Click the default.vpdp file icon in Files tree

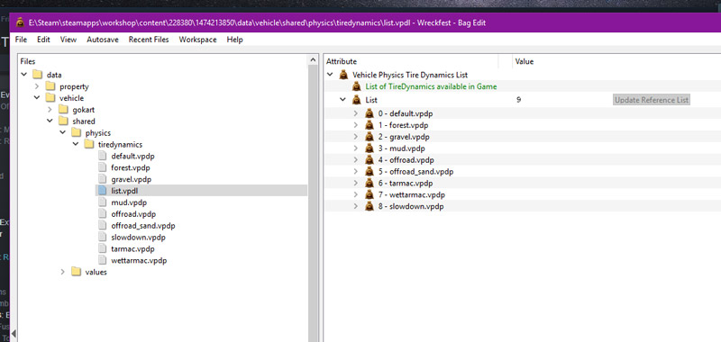[x=102, y=156]
